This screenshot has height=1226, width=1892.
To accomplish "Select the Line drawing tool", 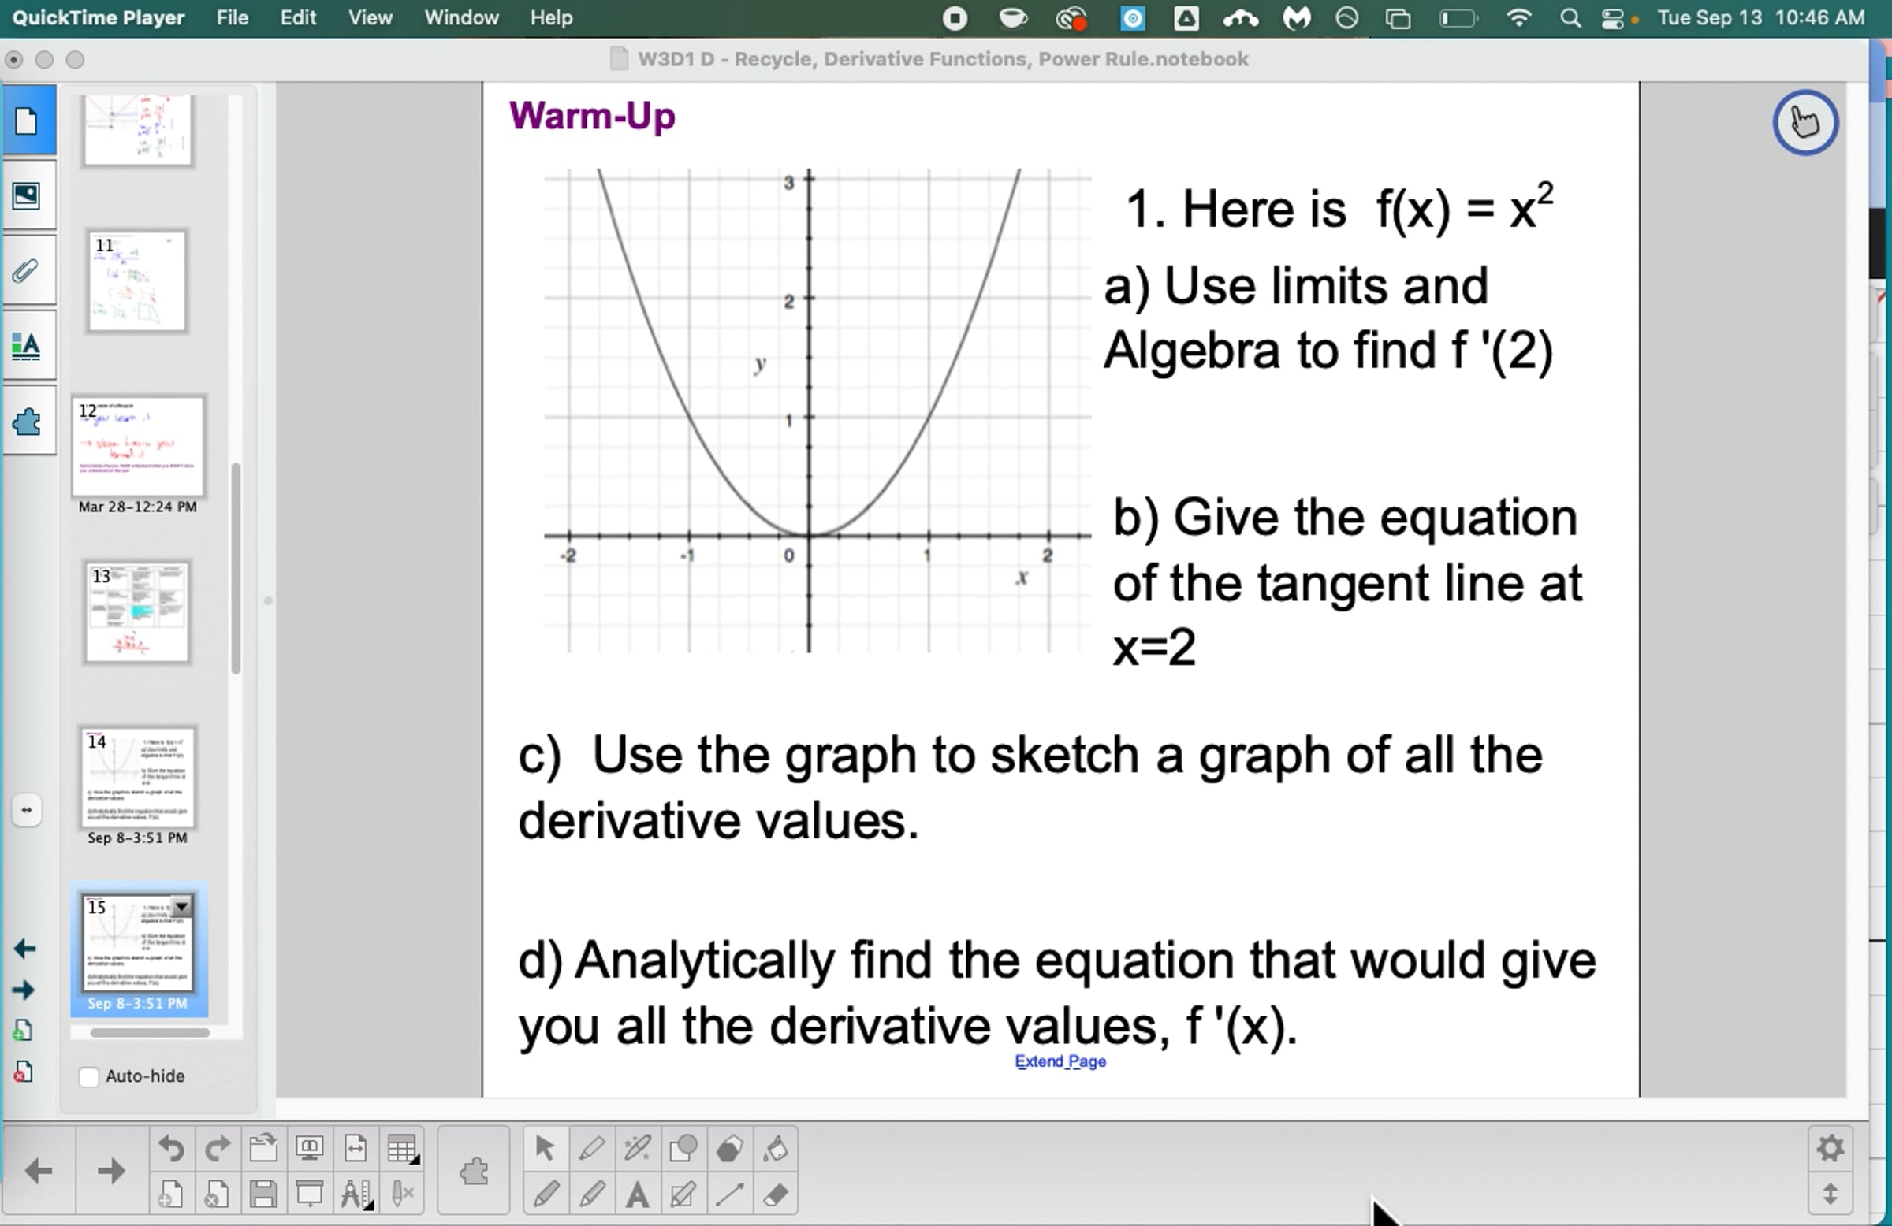I will click(x=729, y=1194).
